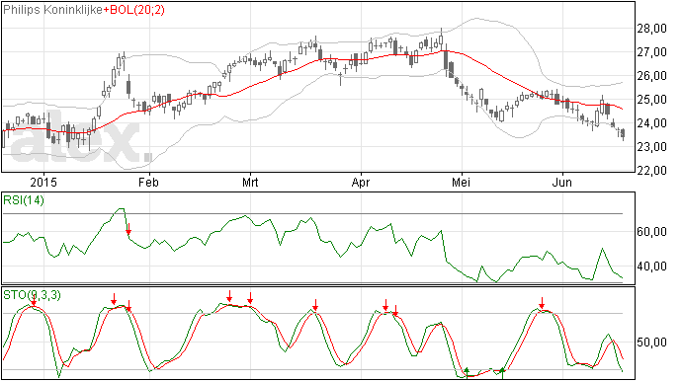Click the 'Mei' date axis label

click(x=461, y=182)
